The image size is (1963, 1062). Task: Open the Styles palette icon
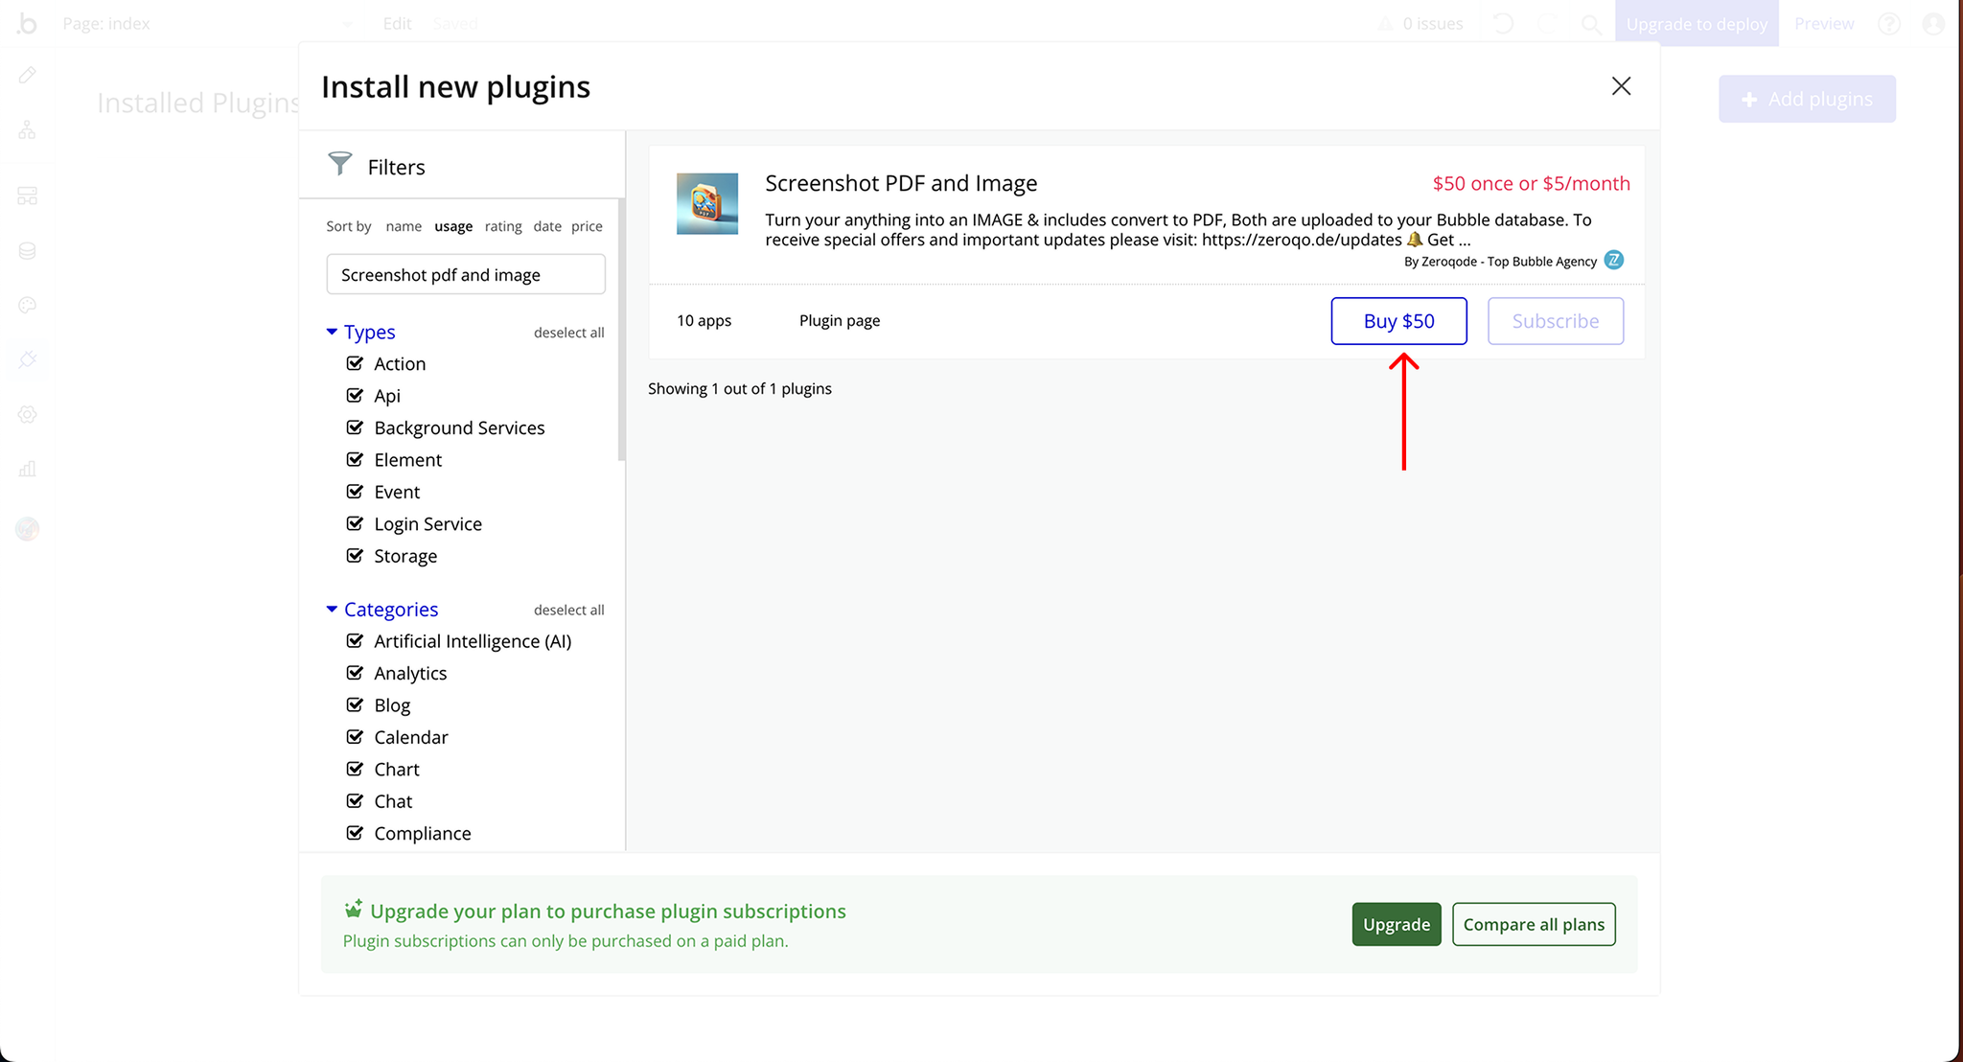(x=27, y=306)
